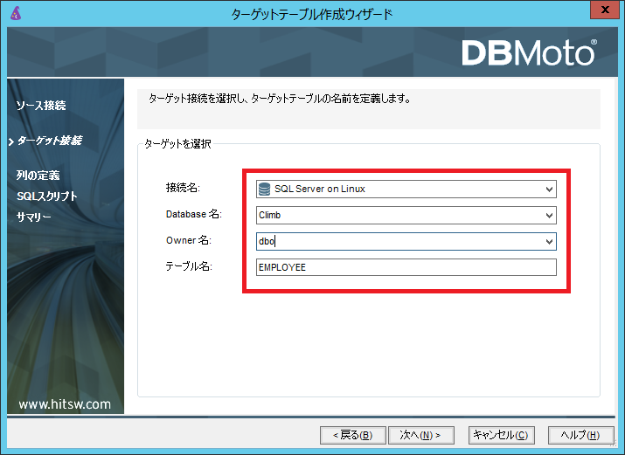Select the 列の定義 step in sidebar
This screenshot has width=625, height=455.
point(38,176)
